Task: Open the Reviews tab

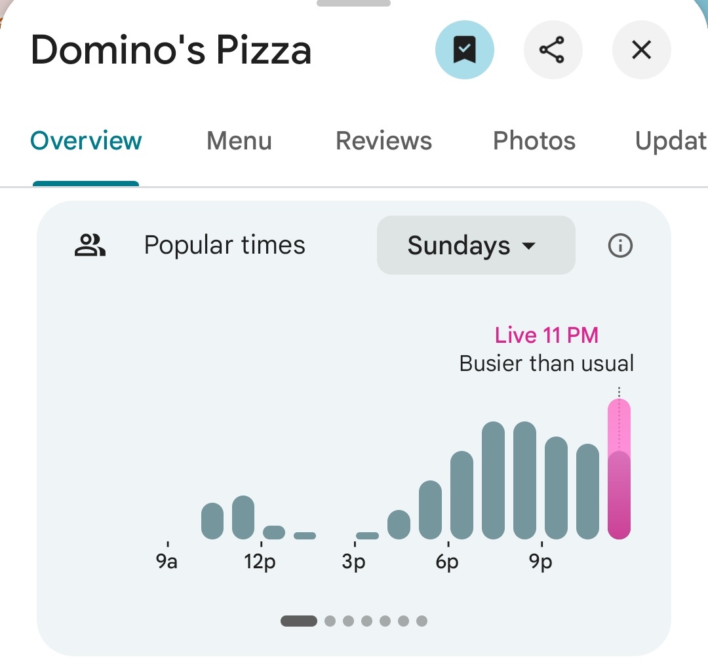Action: [x=383, y=141]
